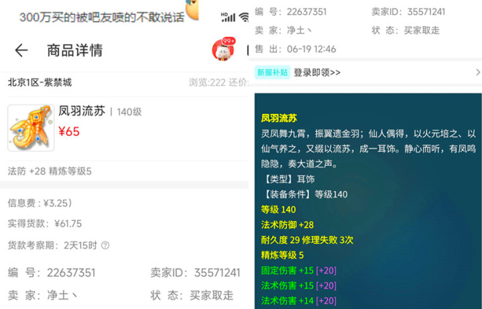This screenshot has height=309, width=482.
Task: Select the 法术伤害 +14 [+20] stat
Action: (x=299, y=300)
